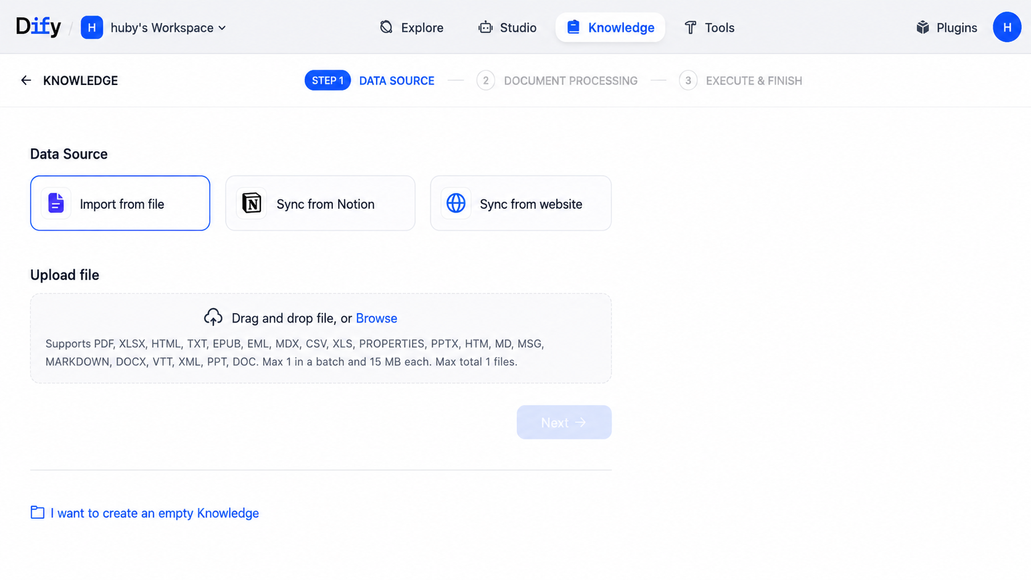
Task: Click the purple file document icon
Action: 55,203
